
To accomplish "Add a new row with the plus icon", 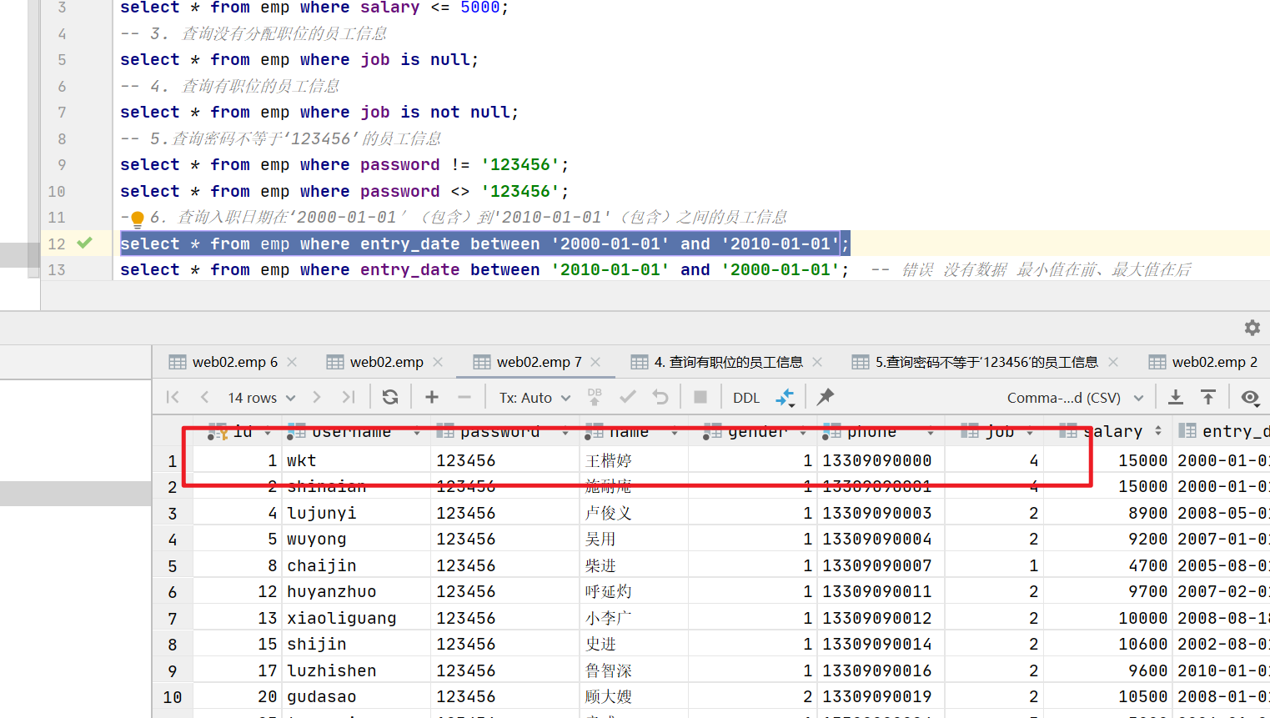I will (x=432, y=397).
